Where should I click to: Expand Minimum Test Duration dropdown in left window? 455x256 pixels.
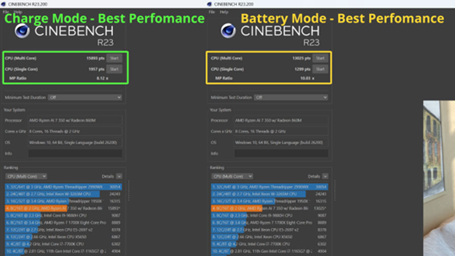(85, 97)
